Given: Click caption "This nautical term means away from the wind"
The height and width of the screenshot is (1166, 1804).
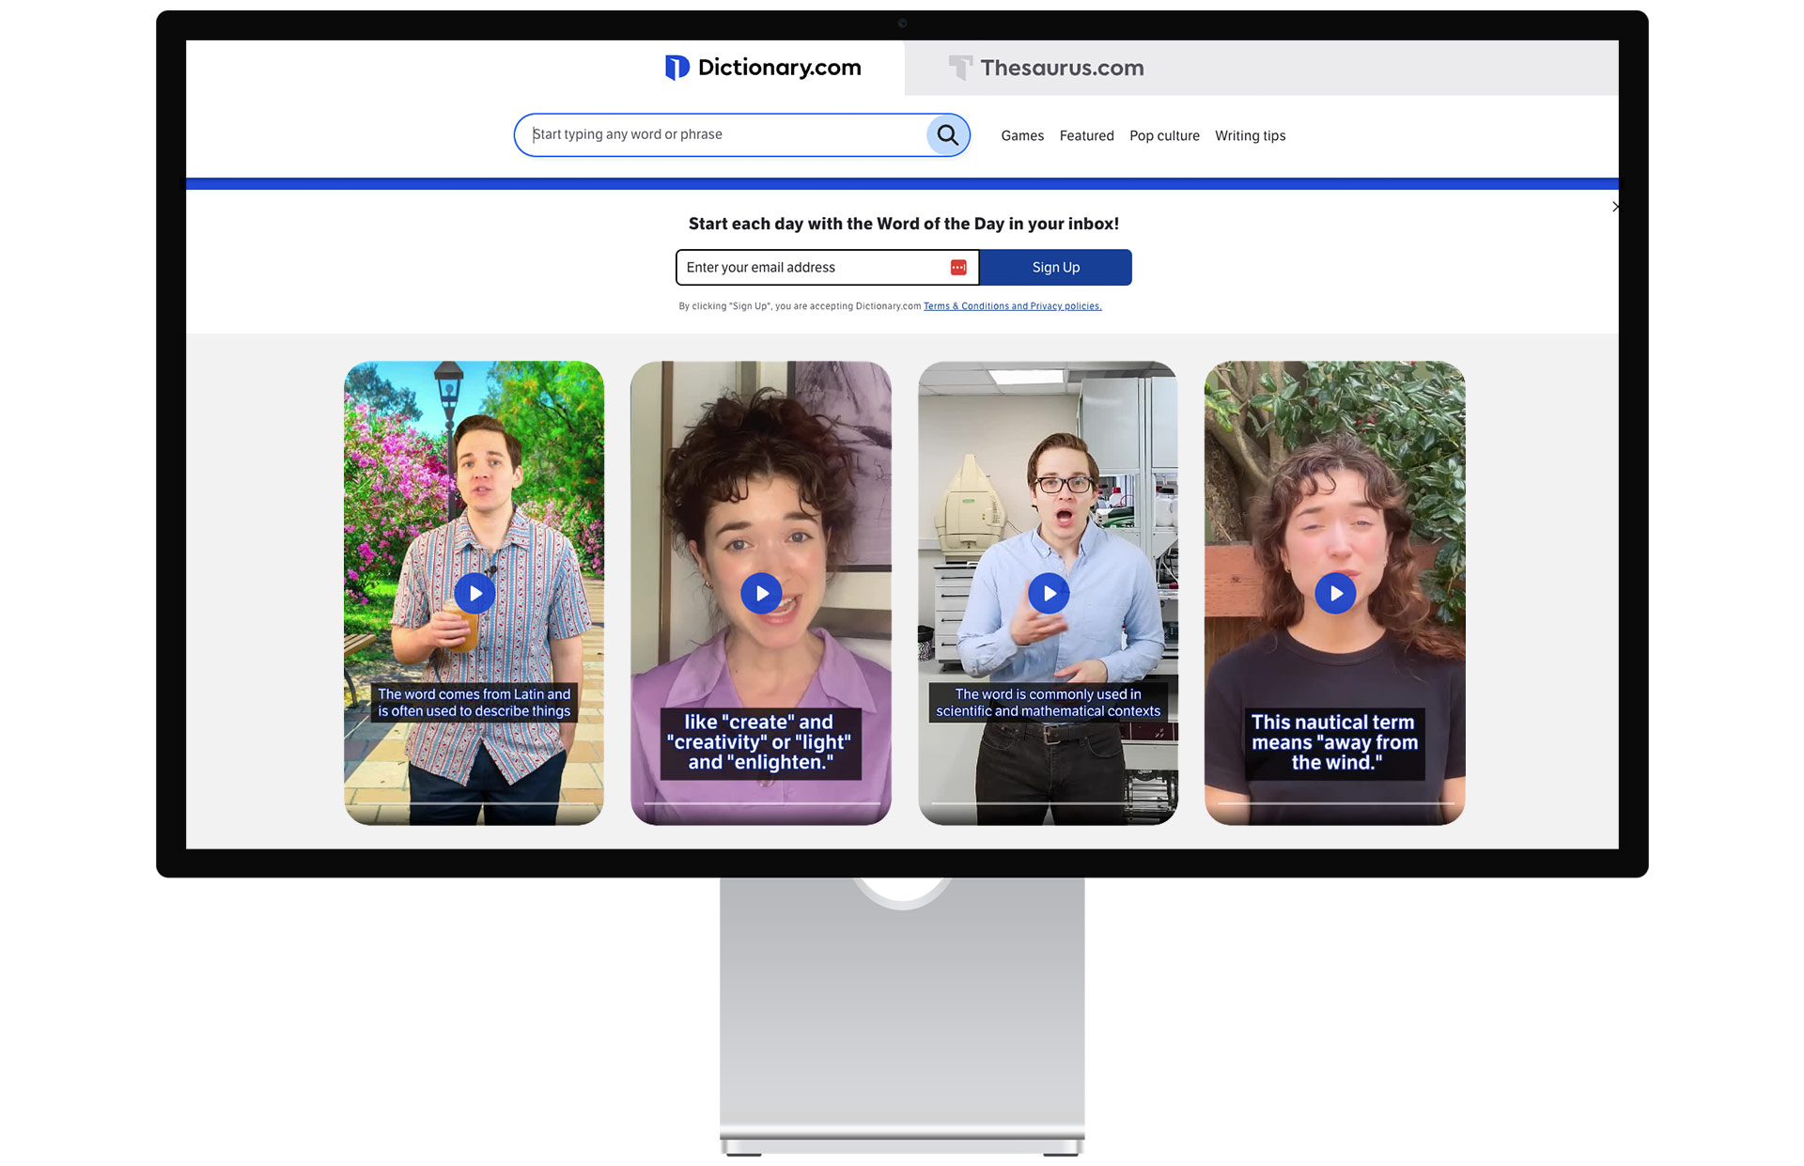Looking at the screenshot, I should pyautogui.click(x=1334, y=743).
